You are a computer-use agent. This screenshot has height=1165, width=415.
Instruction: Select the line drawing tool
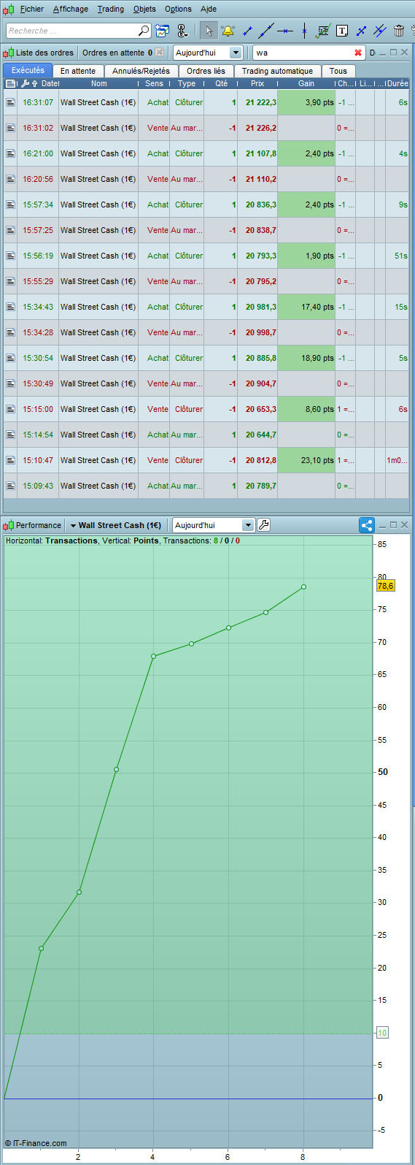[x=266, y=31]
